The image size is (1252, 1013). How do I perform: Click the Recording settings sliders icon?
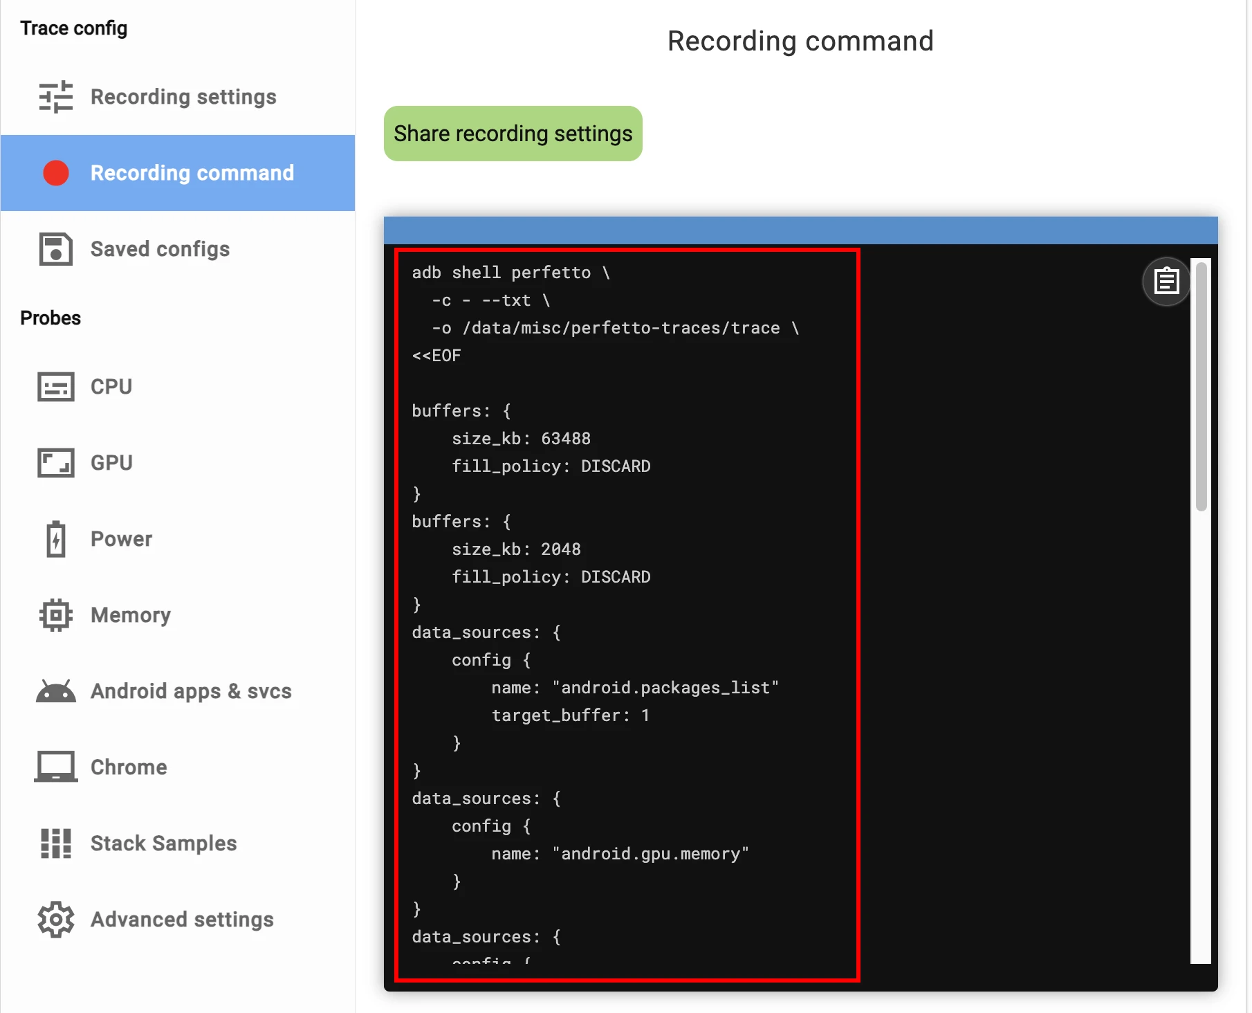coord(55,97)
